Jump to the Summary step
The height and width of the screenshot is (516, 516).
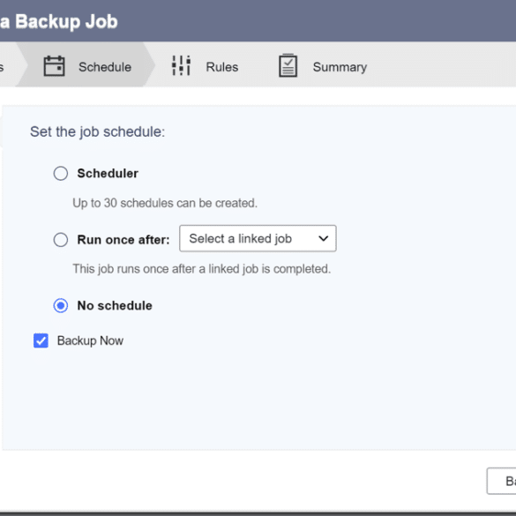tap(323, 66)
